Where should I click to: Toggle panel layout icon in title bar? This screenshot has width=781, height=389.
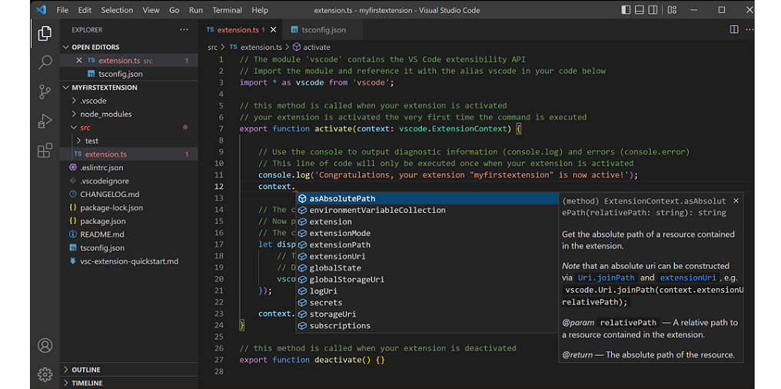click(x=640, y=10)
